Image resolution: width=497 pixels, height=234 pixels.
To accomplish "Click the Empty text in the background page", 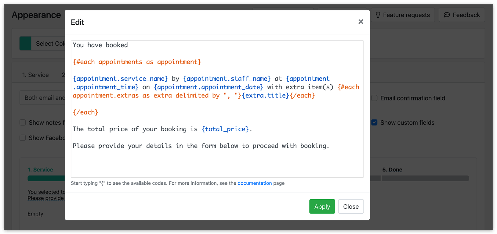I will (35, 214).
